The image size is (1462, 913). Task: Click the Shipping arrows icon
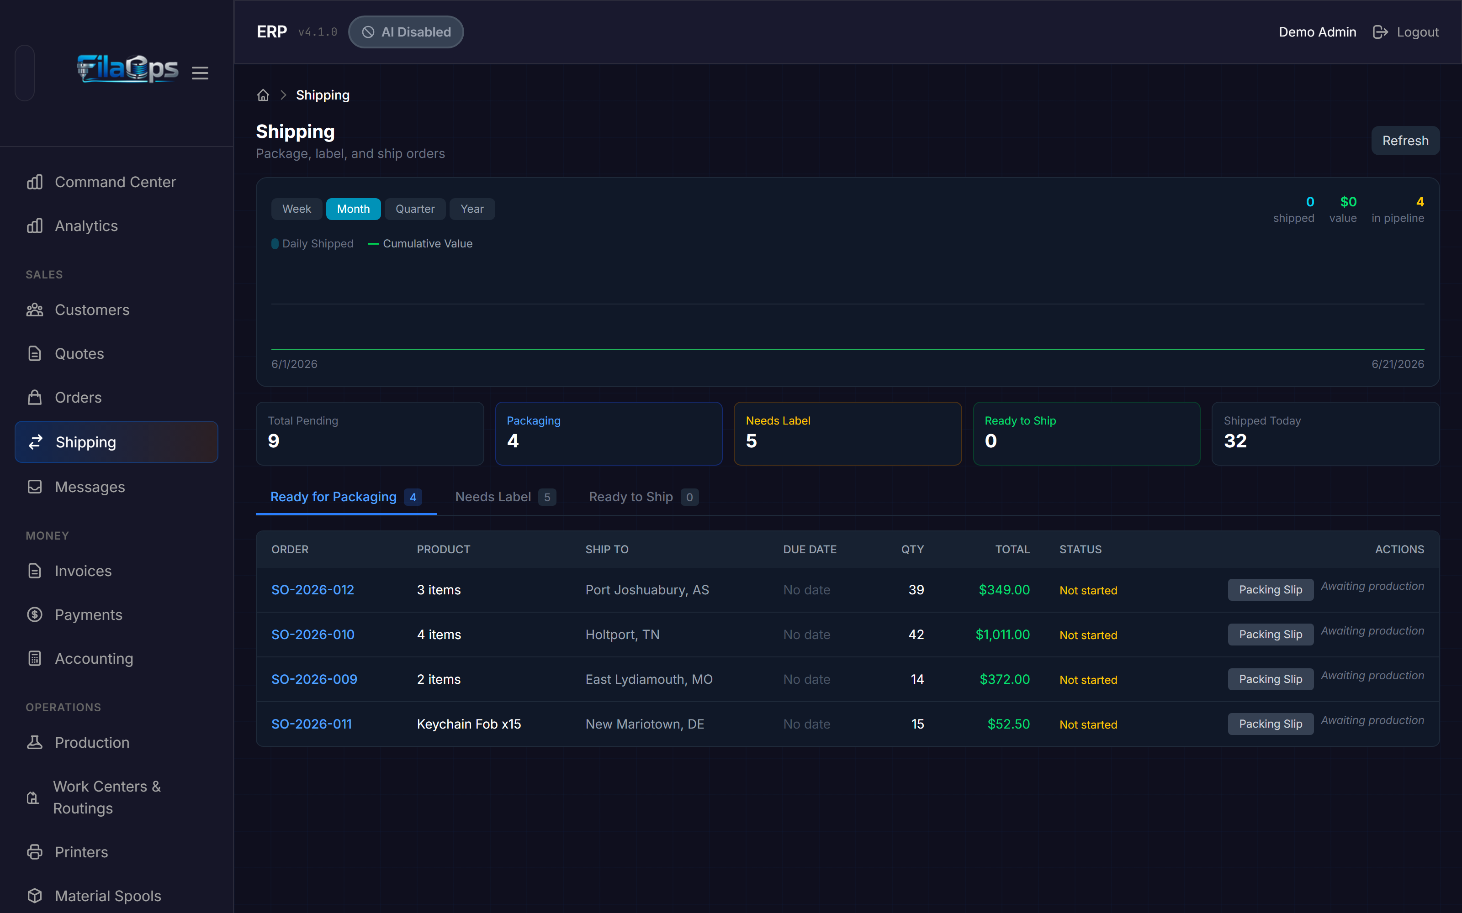(36, 442)
